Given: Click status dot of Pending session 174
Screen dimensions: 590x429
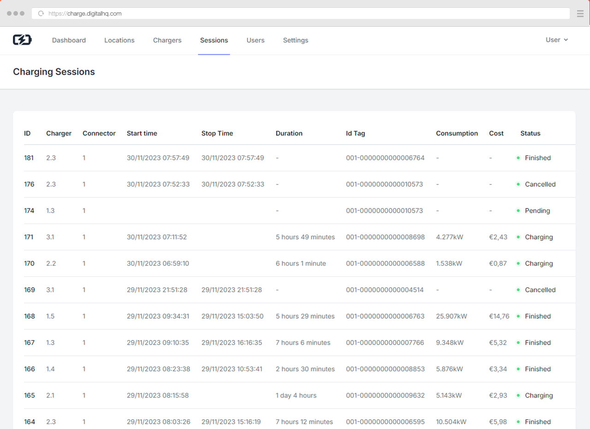Looking at the screenshot, I should 518,211.
